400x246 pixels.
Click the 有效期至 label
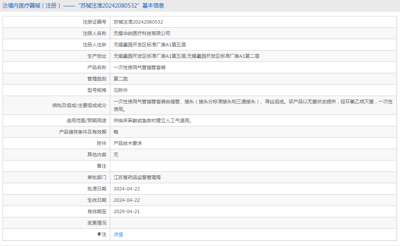tap(97, 211)
